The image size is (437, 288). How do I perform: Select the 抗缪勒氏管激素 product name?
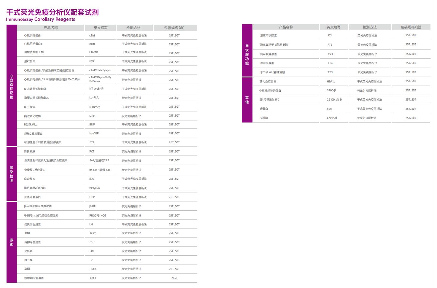click(34, 278)
